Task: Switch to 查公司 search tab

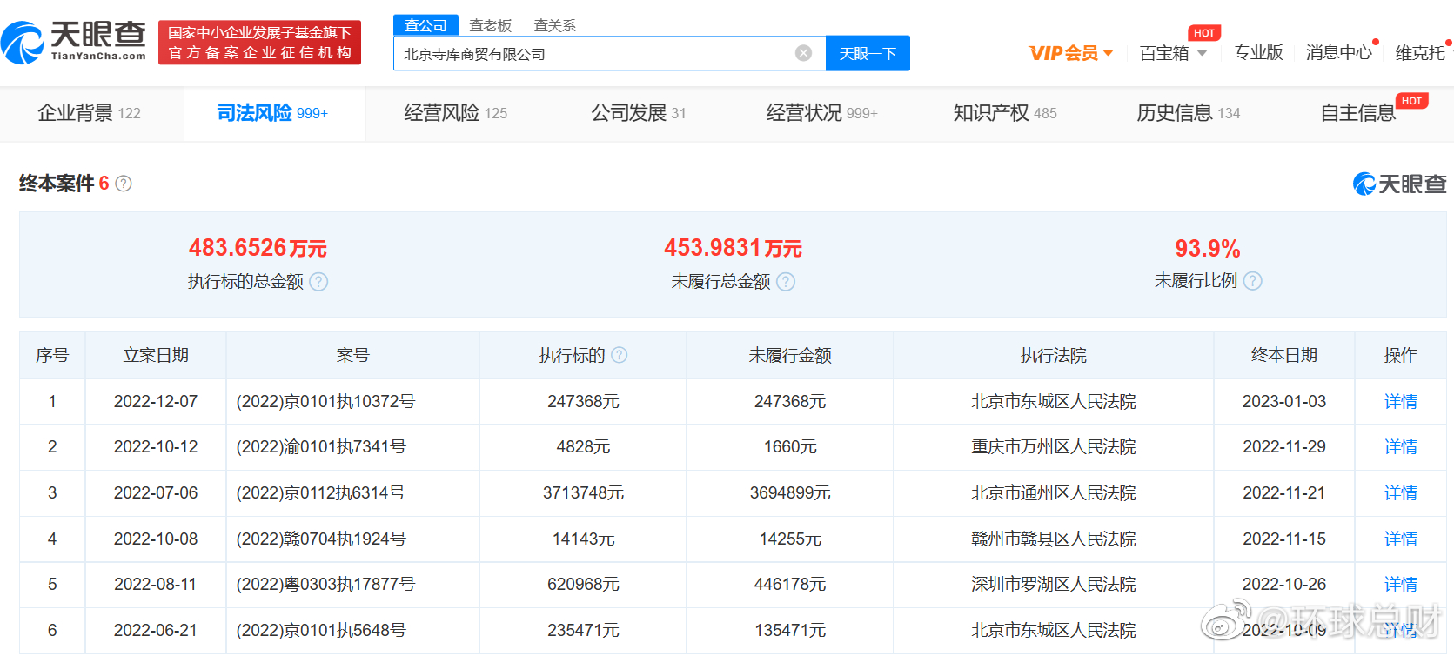Action: (x=425, y=25)
